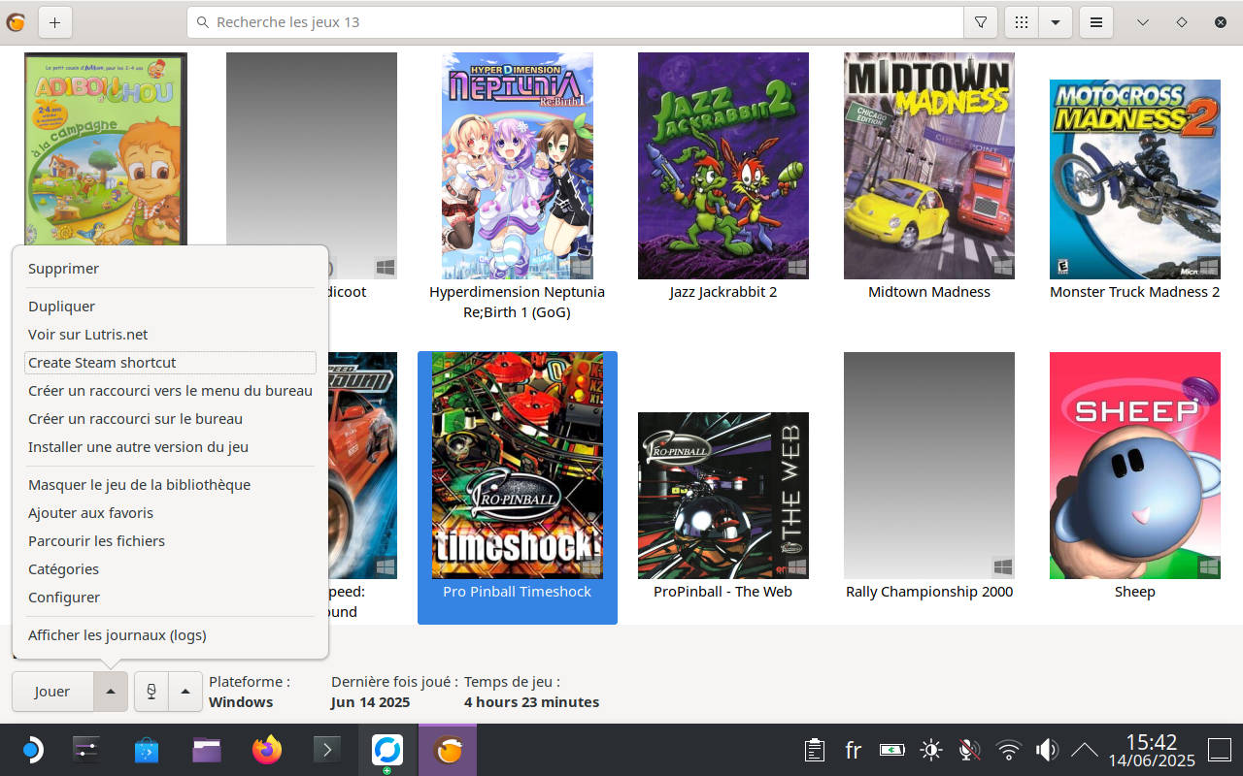Image resolution: width=1243 pixels, height=776 pixels.
Task: Select Créer un raccourci sur le bureau
Action: tap(170, 419)
